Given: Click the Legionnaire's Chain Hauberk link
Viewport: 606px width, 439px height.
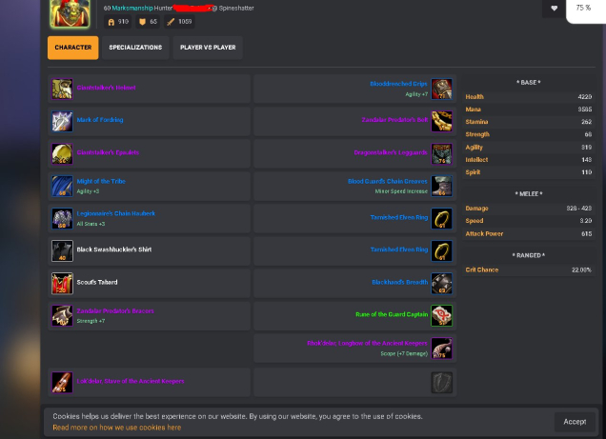Looking at the screenshot, I should [116, 213].
